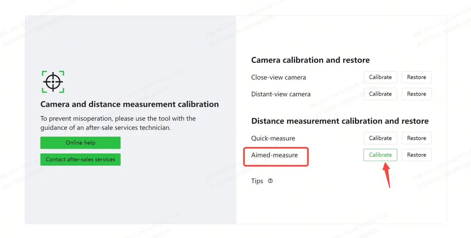This screenshot has width=471, height=238.
Task: Select the Distant-view camera label
Action: click(281, 94)
